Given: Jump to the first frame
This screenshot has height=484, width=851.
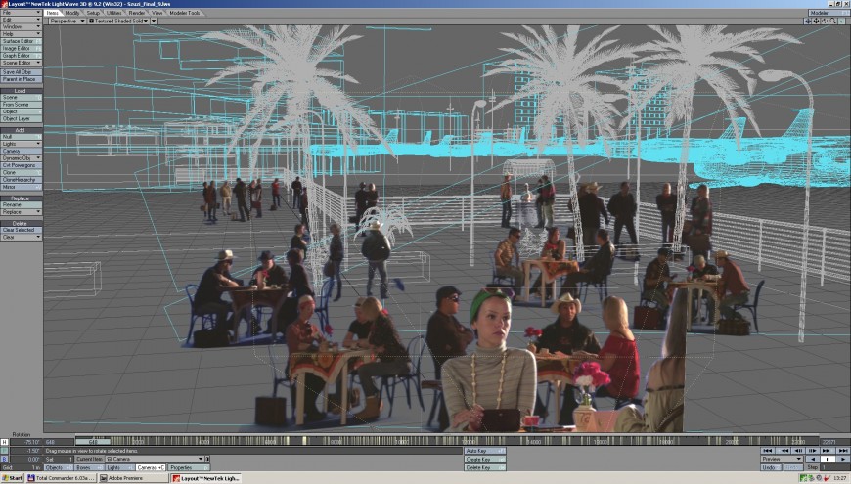Looking at the screenshot, I should coord(769,451).
